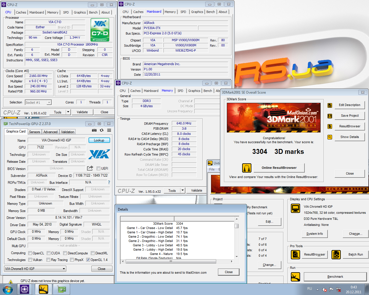Click VIA C7-D processor logo
The width and height of the screenshot is (369, 295).
pos(100,30)
